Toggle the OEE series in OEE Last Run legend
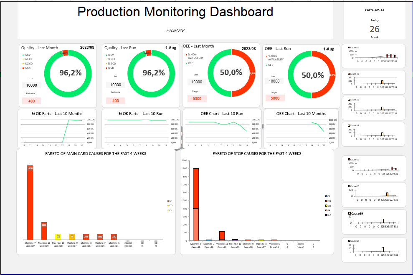 point(267,65)
